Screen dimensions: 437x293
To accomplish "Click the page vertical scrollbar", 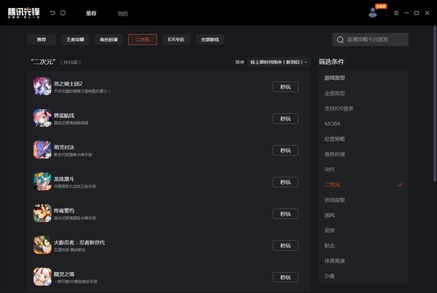I will pyautogui.click(x=435, y=103).
